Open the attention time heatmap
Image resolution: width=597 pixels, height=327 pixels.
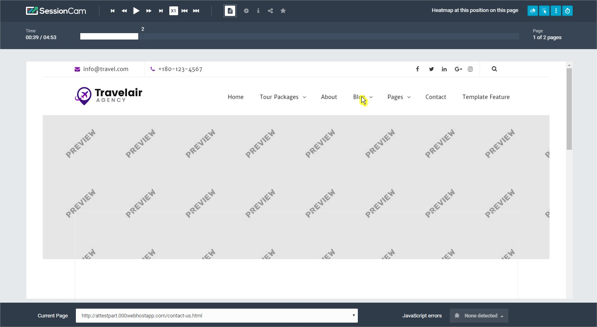567,11
